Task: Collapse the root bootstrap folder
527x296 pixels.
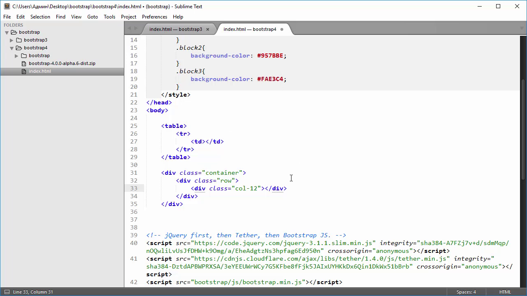Action: click(7, 32)
